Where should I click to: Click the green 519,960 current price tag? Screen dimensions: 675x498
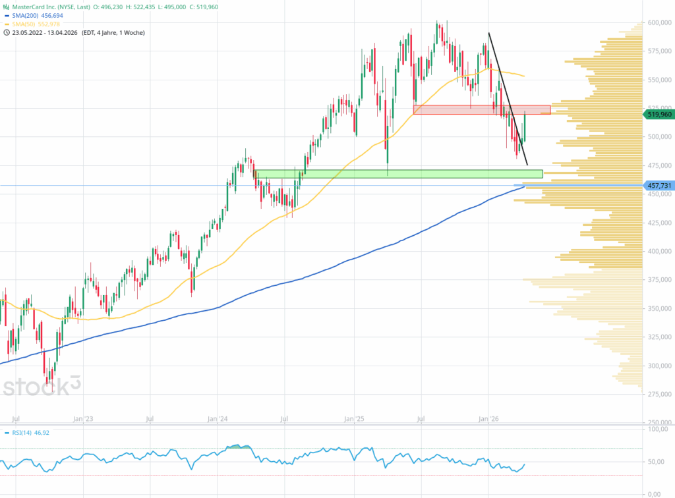[657, 115]
